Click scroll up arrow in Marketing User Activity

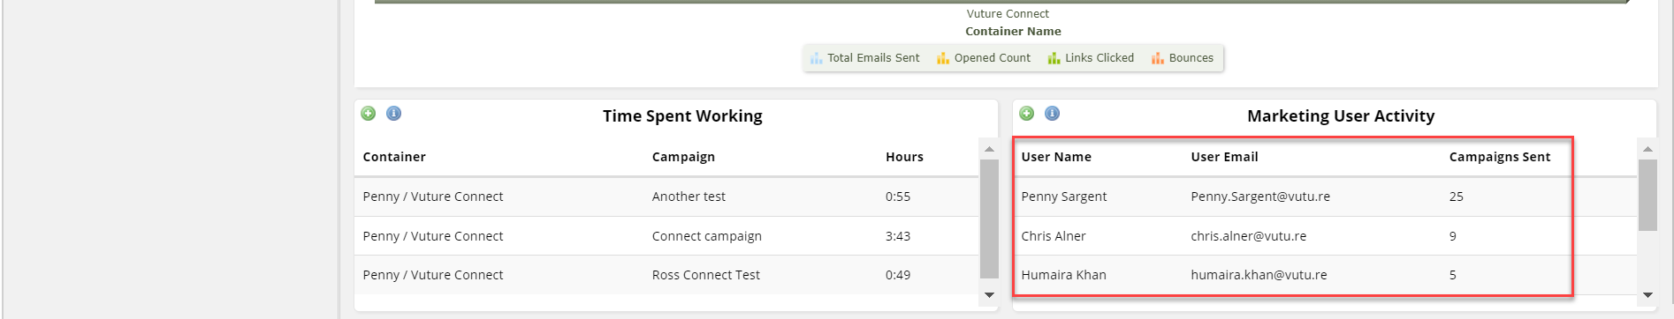click(x=1647, y=149)
